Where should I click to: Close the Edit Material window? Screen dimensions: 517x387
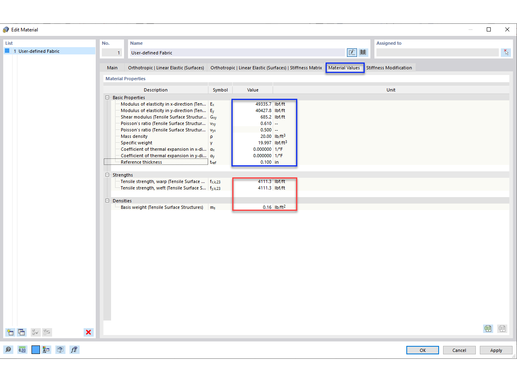[507, 29]
